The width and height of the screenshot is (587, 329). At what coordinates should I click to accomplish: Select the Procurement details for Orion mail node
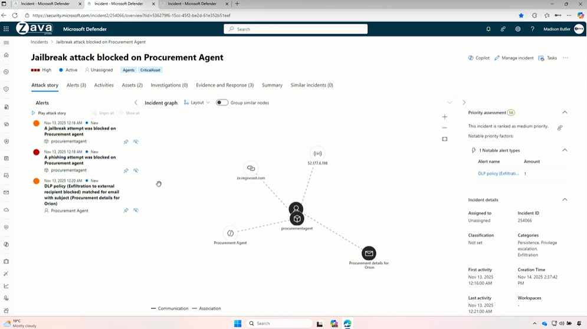click(369, 254)
